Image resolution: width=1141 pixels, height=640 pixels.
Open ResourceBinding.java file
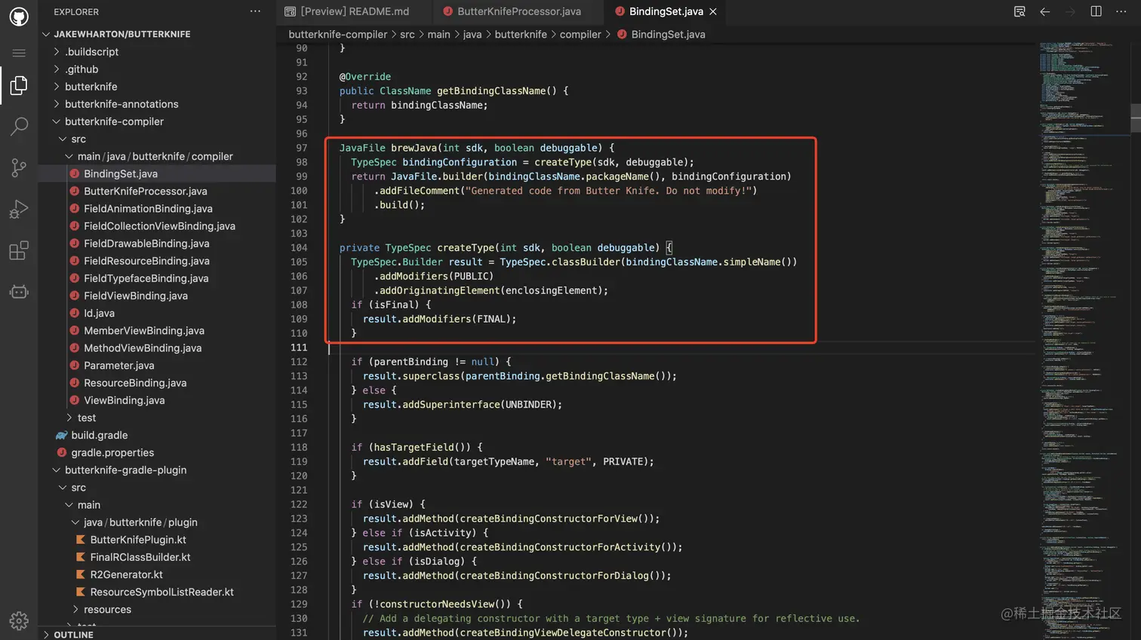coord(157,382)
